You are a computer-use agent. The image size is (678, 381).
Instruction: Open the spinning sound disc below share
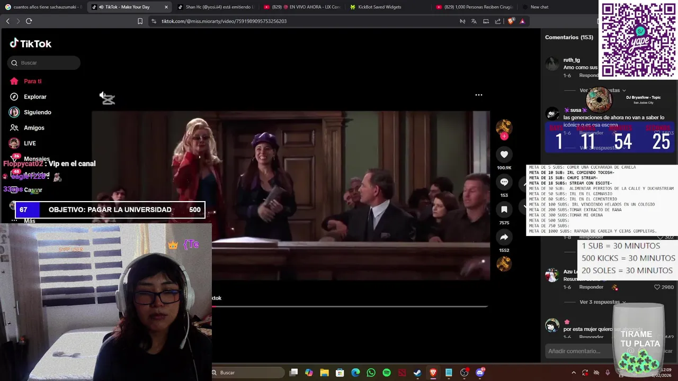[x=504, y=263]
